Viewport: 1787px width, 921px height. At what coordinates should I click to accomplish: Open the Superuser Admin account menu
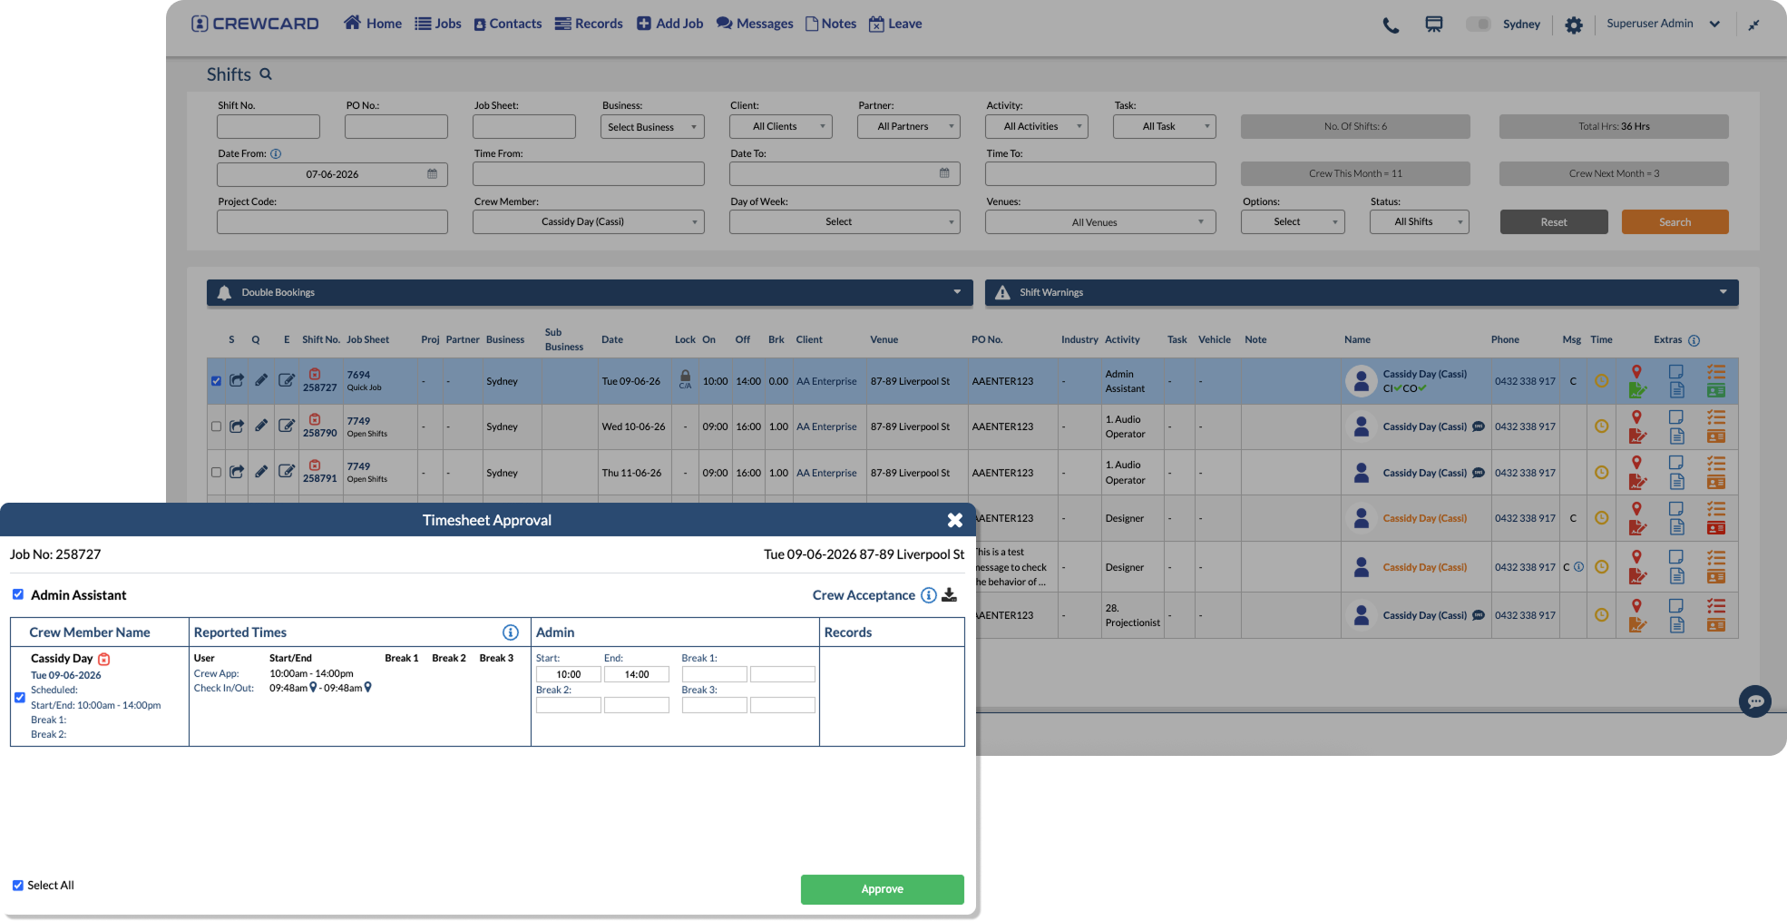pyautogui.click(x=1663, y=24)
